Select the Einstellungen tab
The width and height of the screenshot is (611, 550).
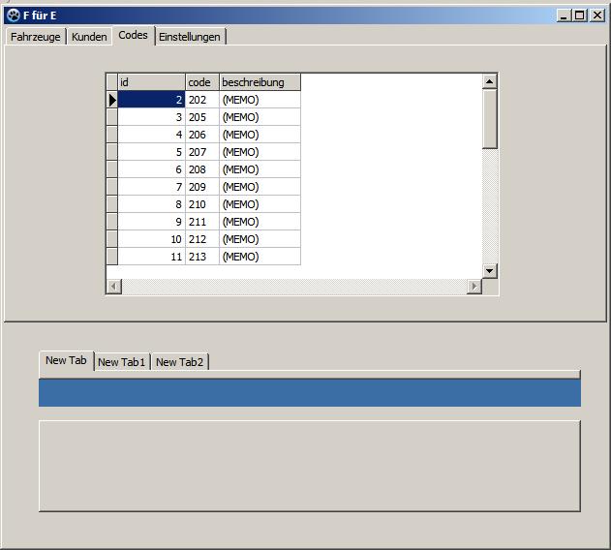point(190,37)
